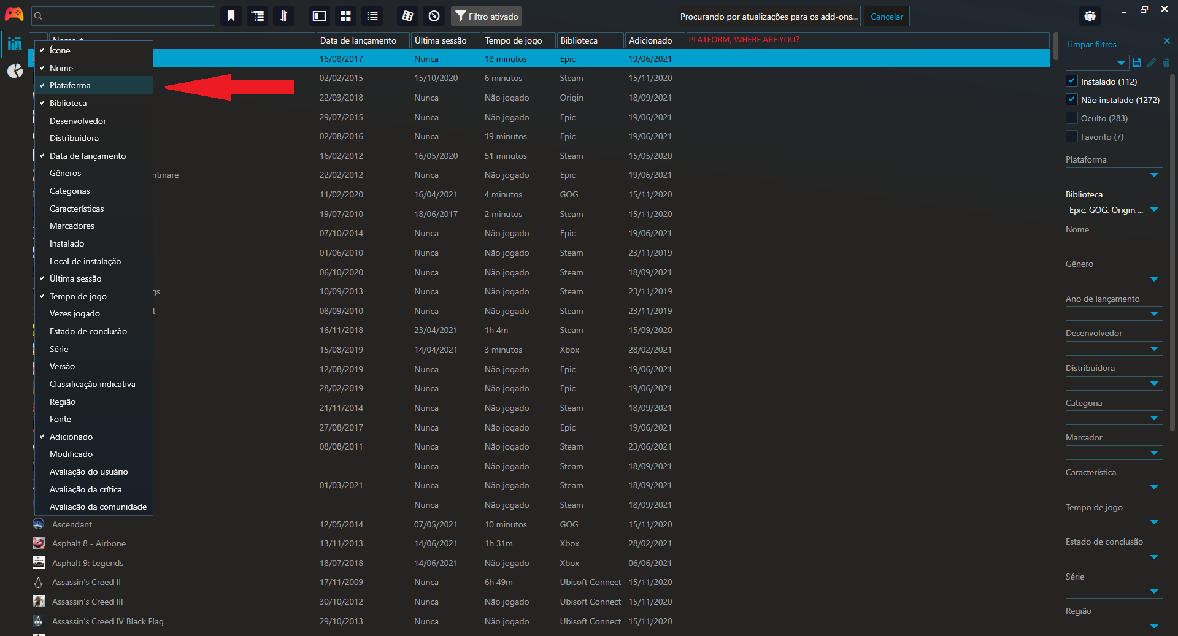Viewport: 1178px width, 636px height.
Task: Click the Cancelar button to stop add-on update
Action: (x=886, y=16)
